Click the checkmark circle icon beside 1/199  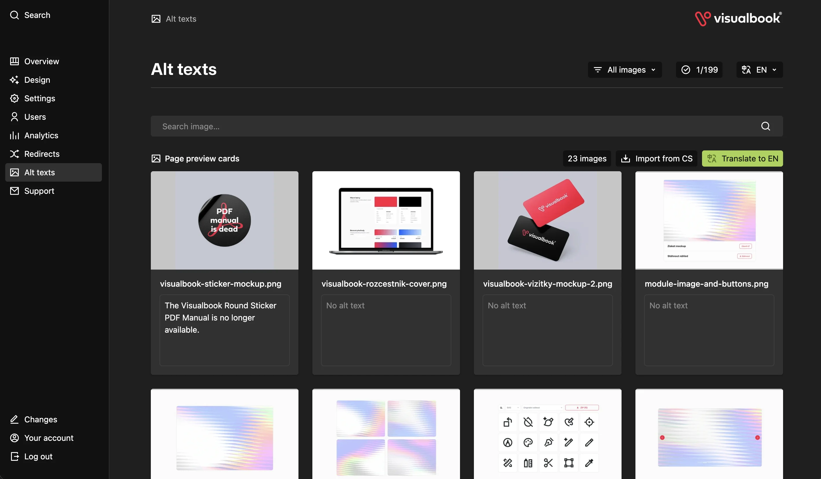(686, 70)
